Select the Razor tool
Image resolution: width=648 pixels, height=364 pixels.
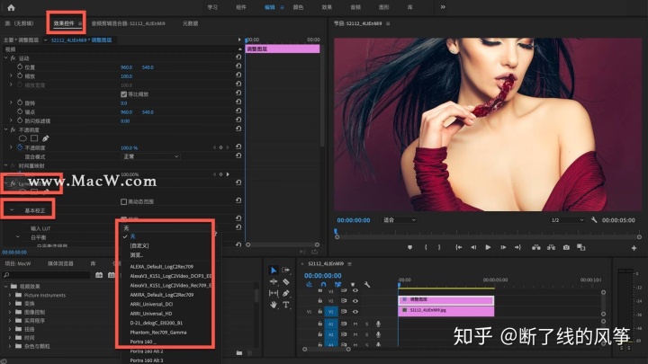(x=285, y=282)
